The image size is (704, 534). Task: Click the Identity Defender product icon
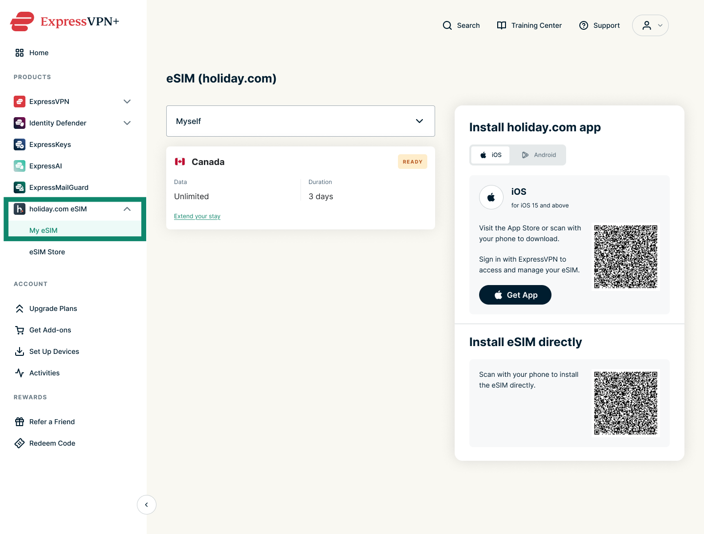[20, 123]
